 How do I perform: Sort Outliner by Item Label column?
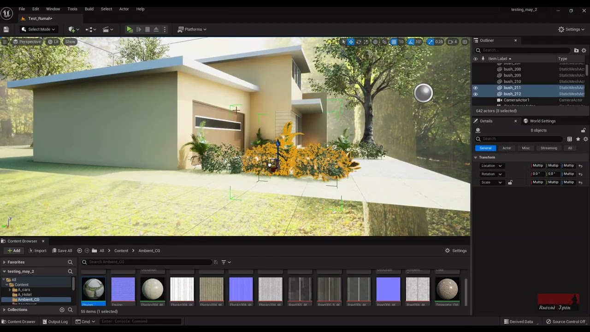pyautogui.click(x=500, y=59)
